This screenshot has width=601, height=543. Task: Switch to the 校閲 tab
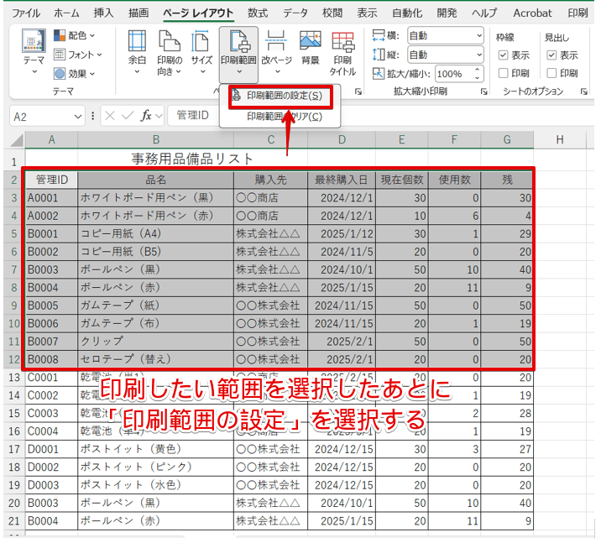pyautogui.click(x=332, y=13)
